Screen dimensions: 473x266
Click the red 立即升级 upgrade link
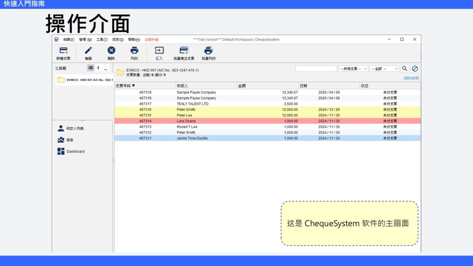point(152,40)
